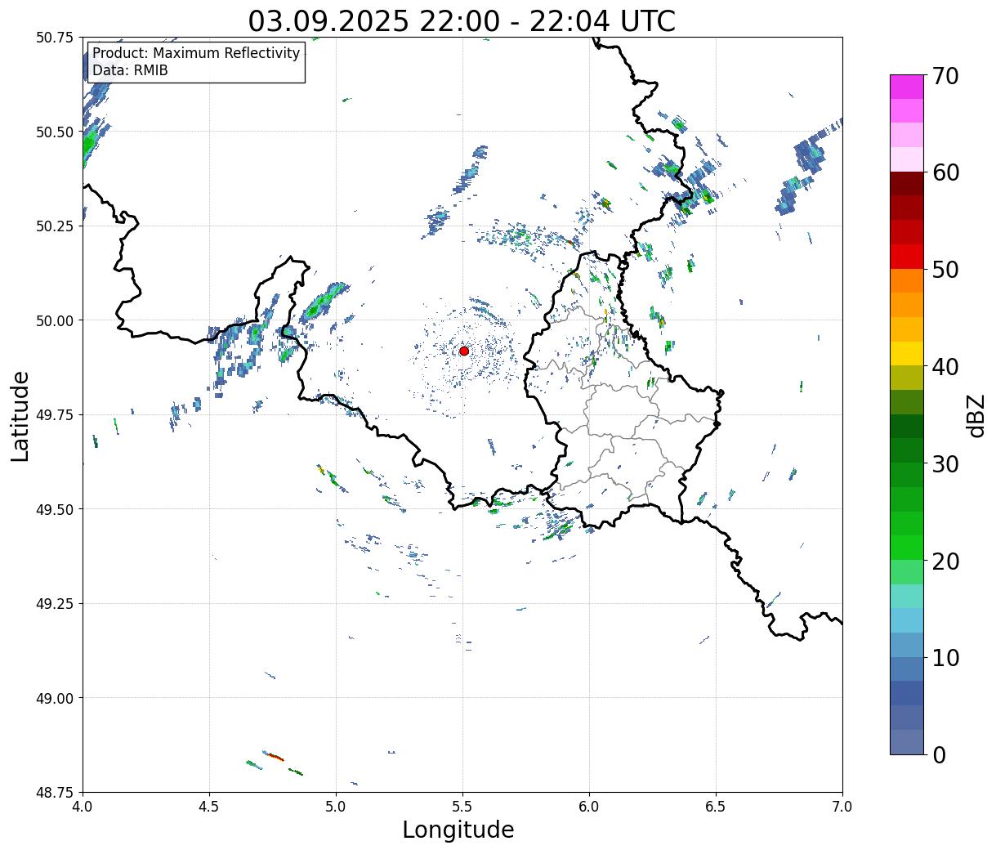Click the latitude tick label 49.00

[55, 698]
